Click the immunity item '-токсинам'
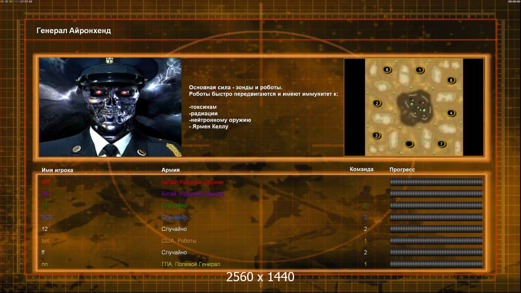521x293 pixels. (x=203, y=107)
